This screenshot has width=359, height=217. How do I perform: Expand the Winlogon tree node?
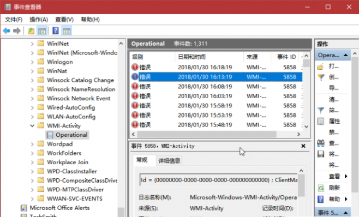tap(32, 62)
